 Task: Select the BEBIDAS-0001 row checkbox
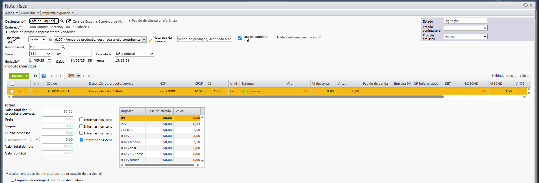12,91
